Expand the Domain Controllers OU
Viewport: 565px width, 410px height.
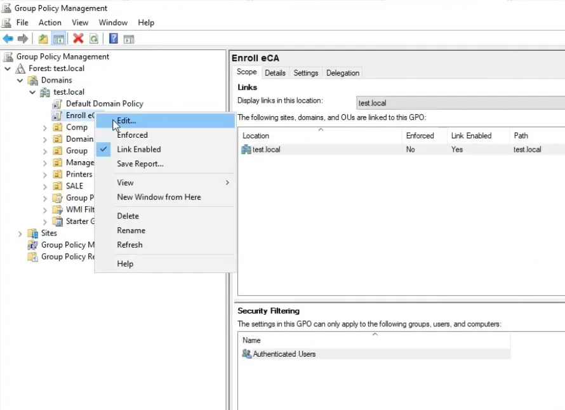pos(44,139)
